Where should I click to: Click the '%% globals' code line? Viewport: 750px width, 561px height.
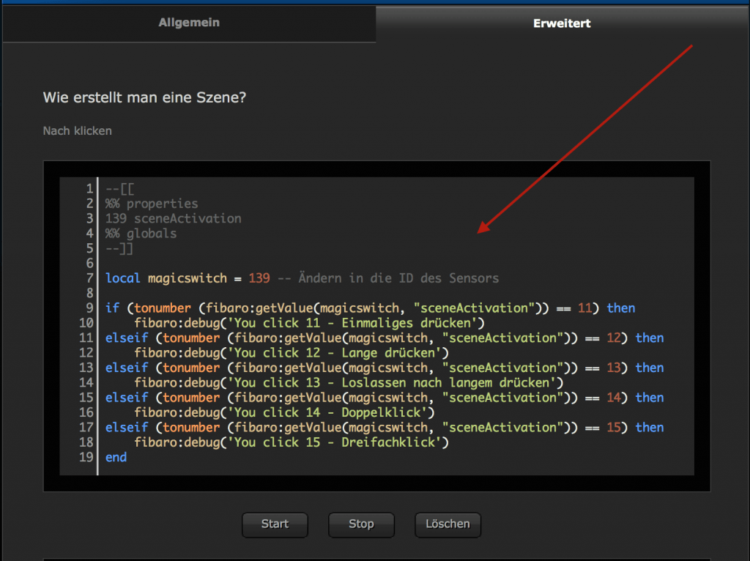point(141,234)
